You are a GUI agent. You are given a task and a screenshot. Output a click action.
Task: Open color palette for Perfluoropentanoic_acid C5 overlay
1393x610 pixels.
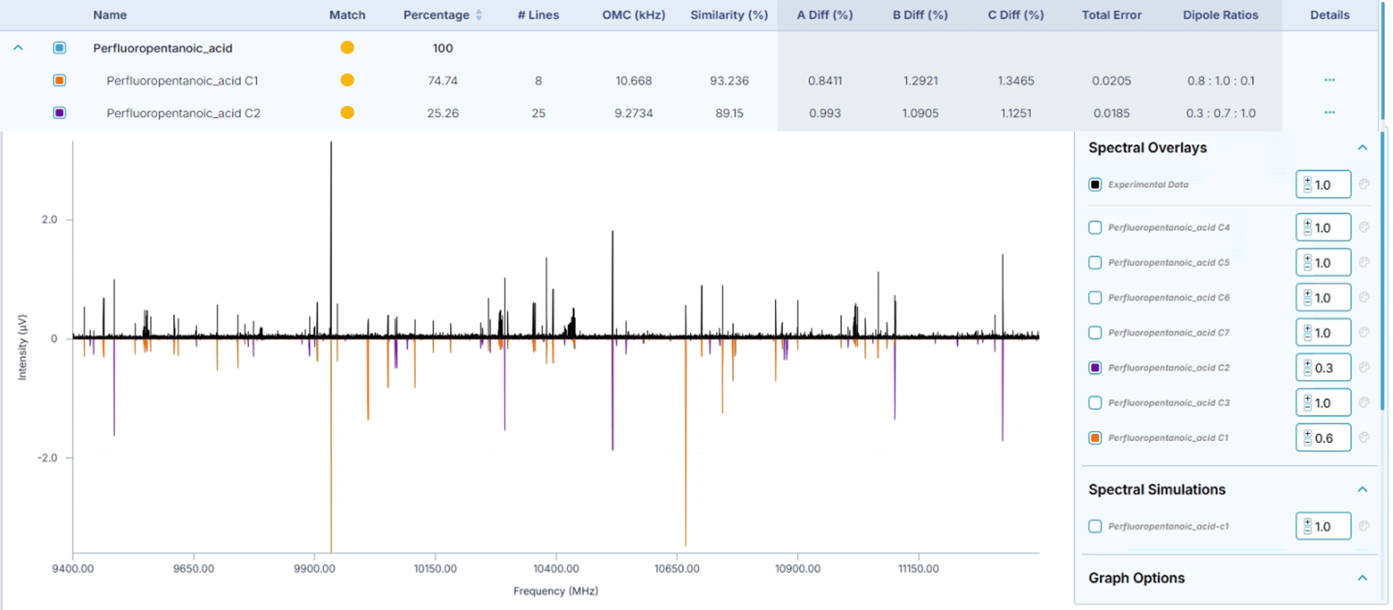(x=1364, y=263)
